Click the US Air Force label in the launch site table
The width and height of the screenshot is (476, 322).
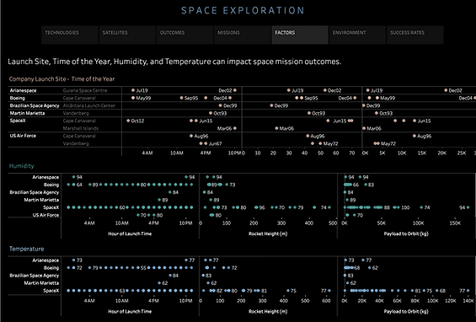point(23,136)
